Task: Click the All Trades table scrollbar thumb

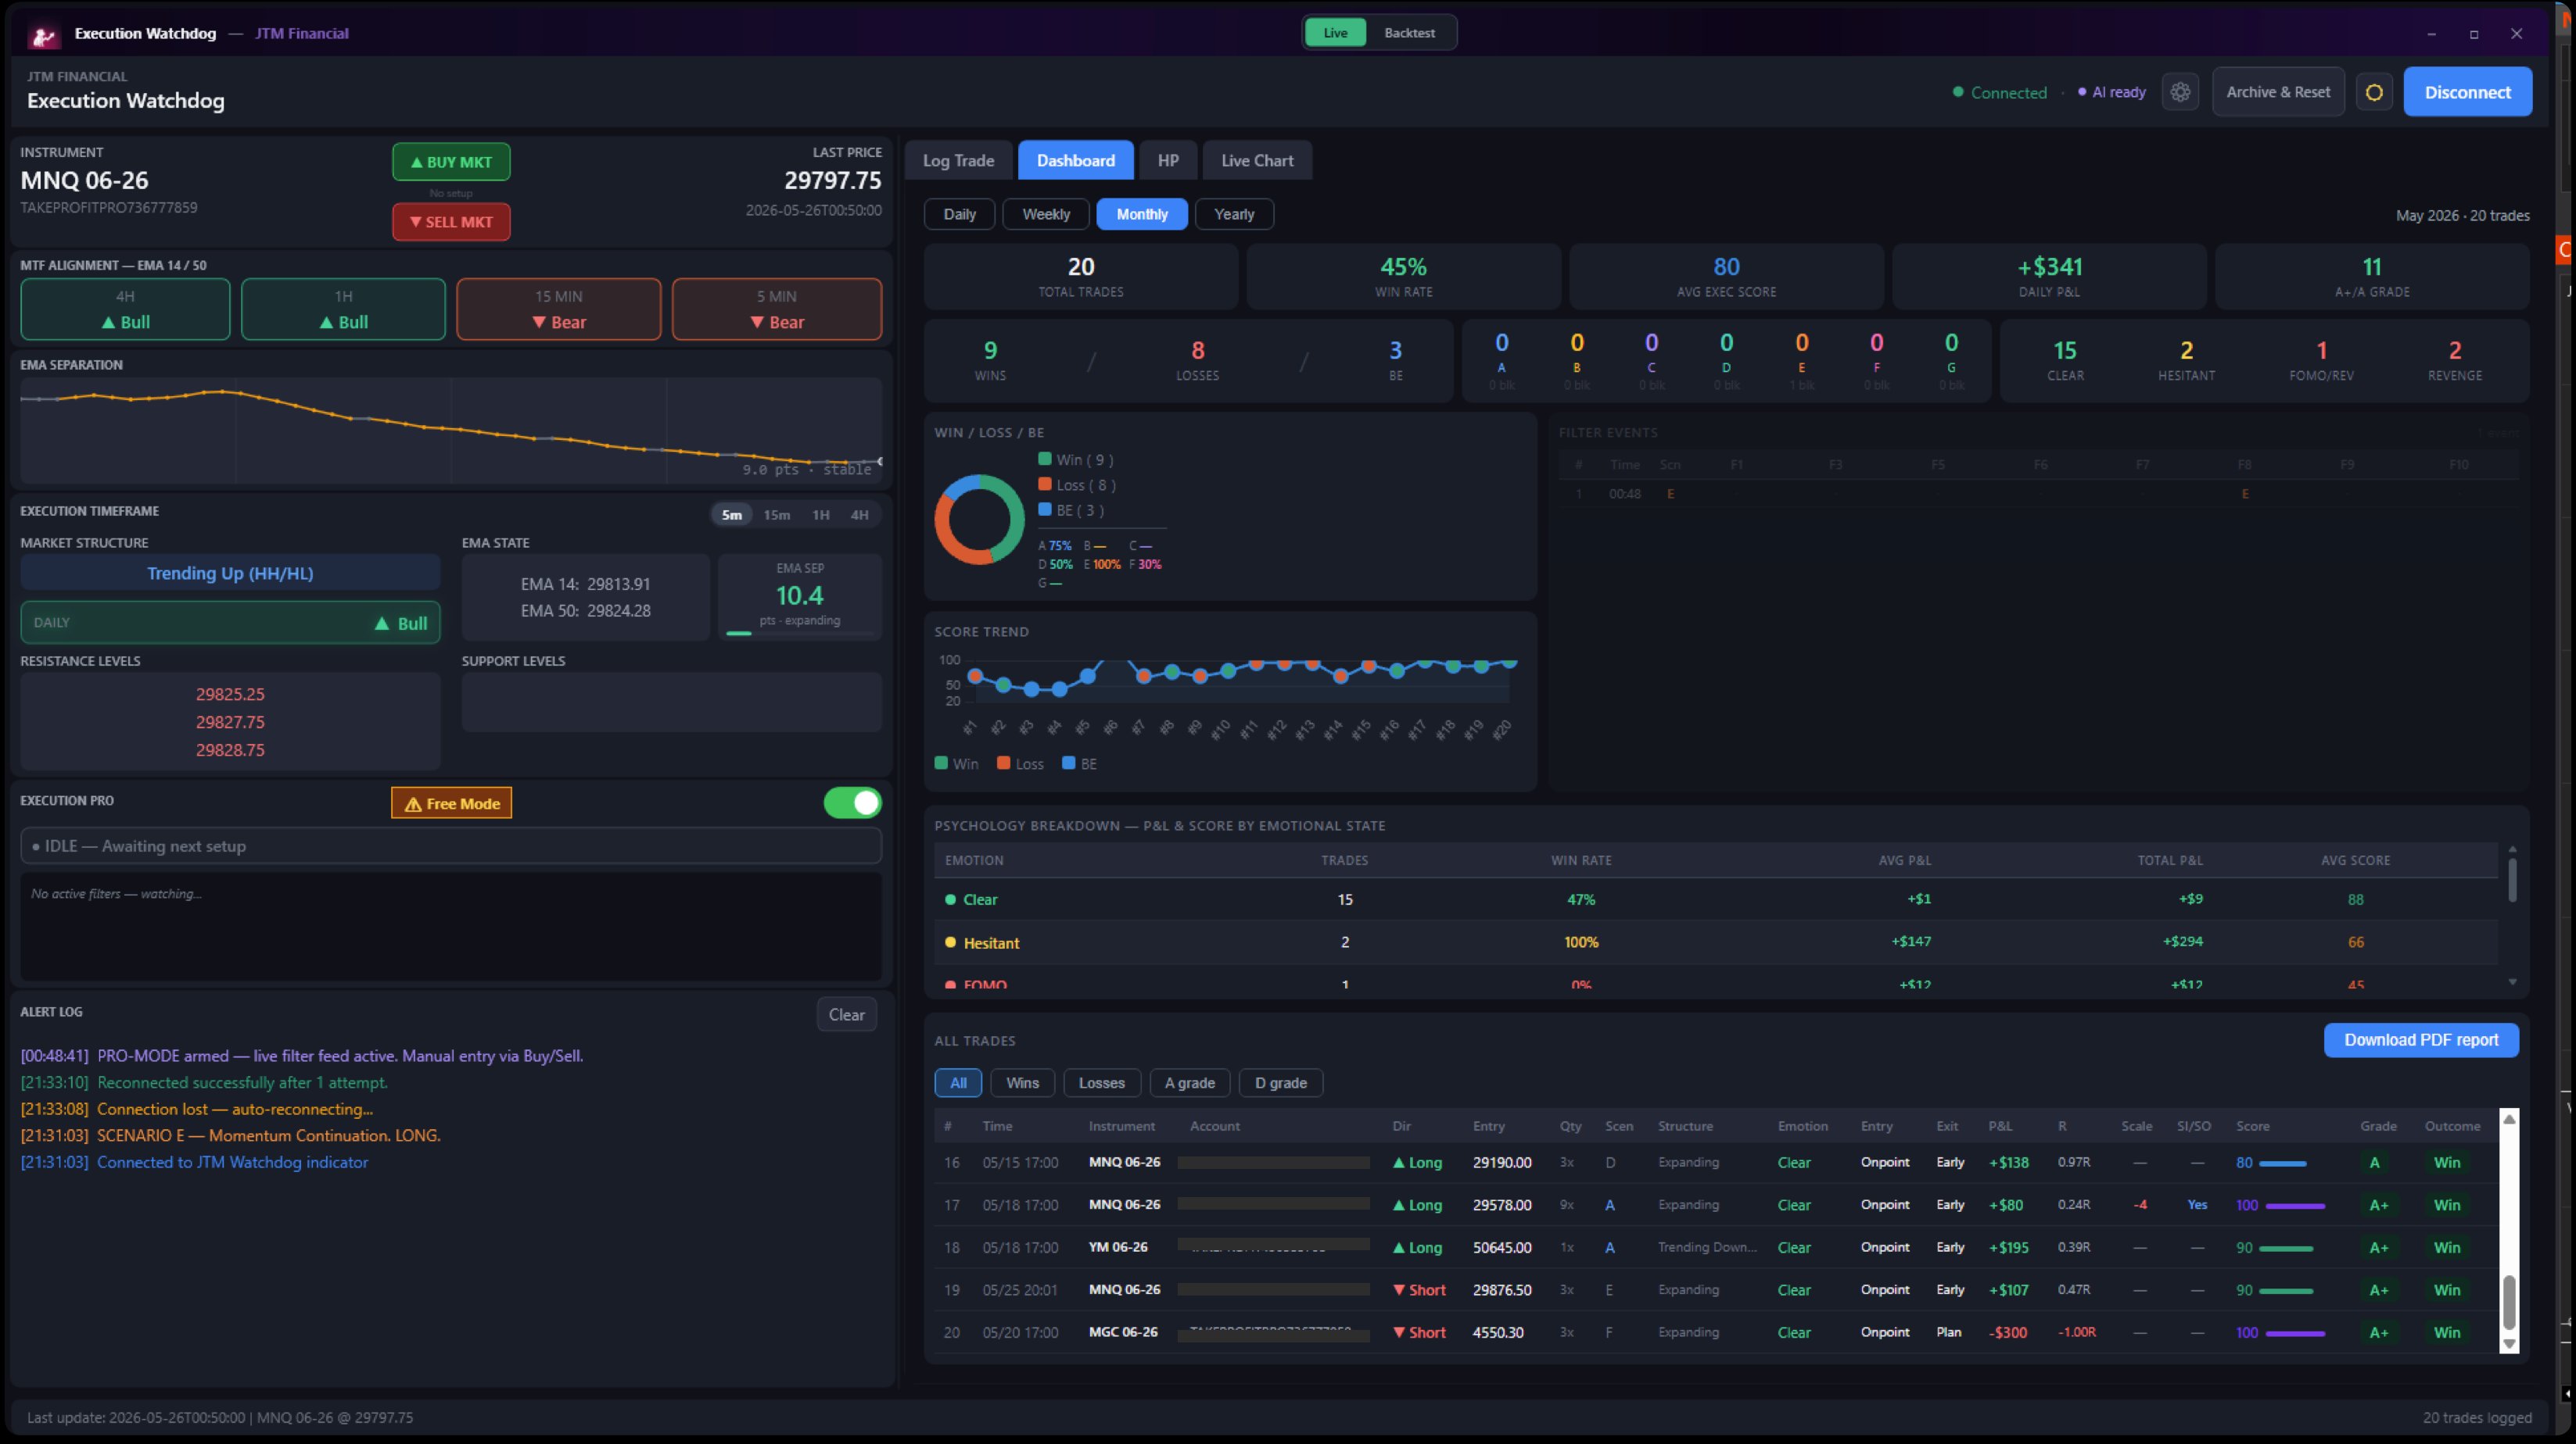Action: (2508, 1303)
